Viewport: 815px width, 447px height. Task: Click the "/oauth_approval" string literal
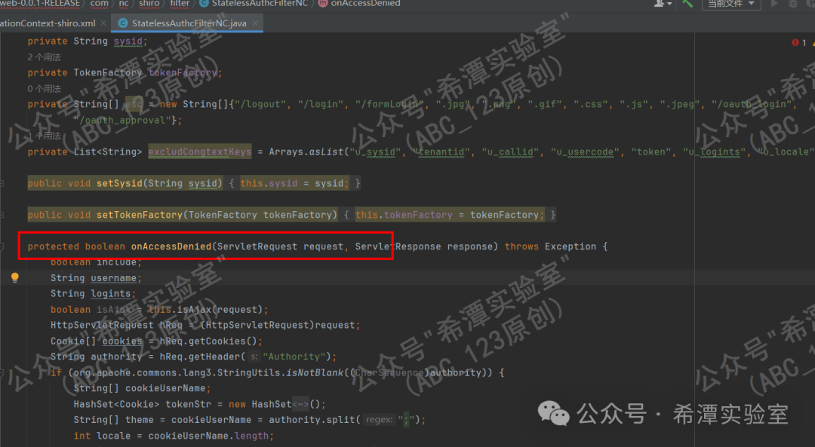(122, 121)
